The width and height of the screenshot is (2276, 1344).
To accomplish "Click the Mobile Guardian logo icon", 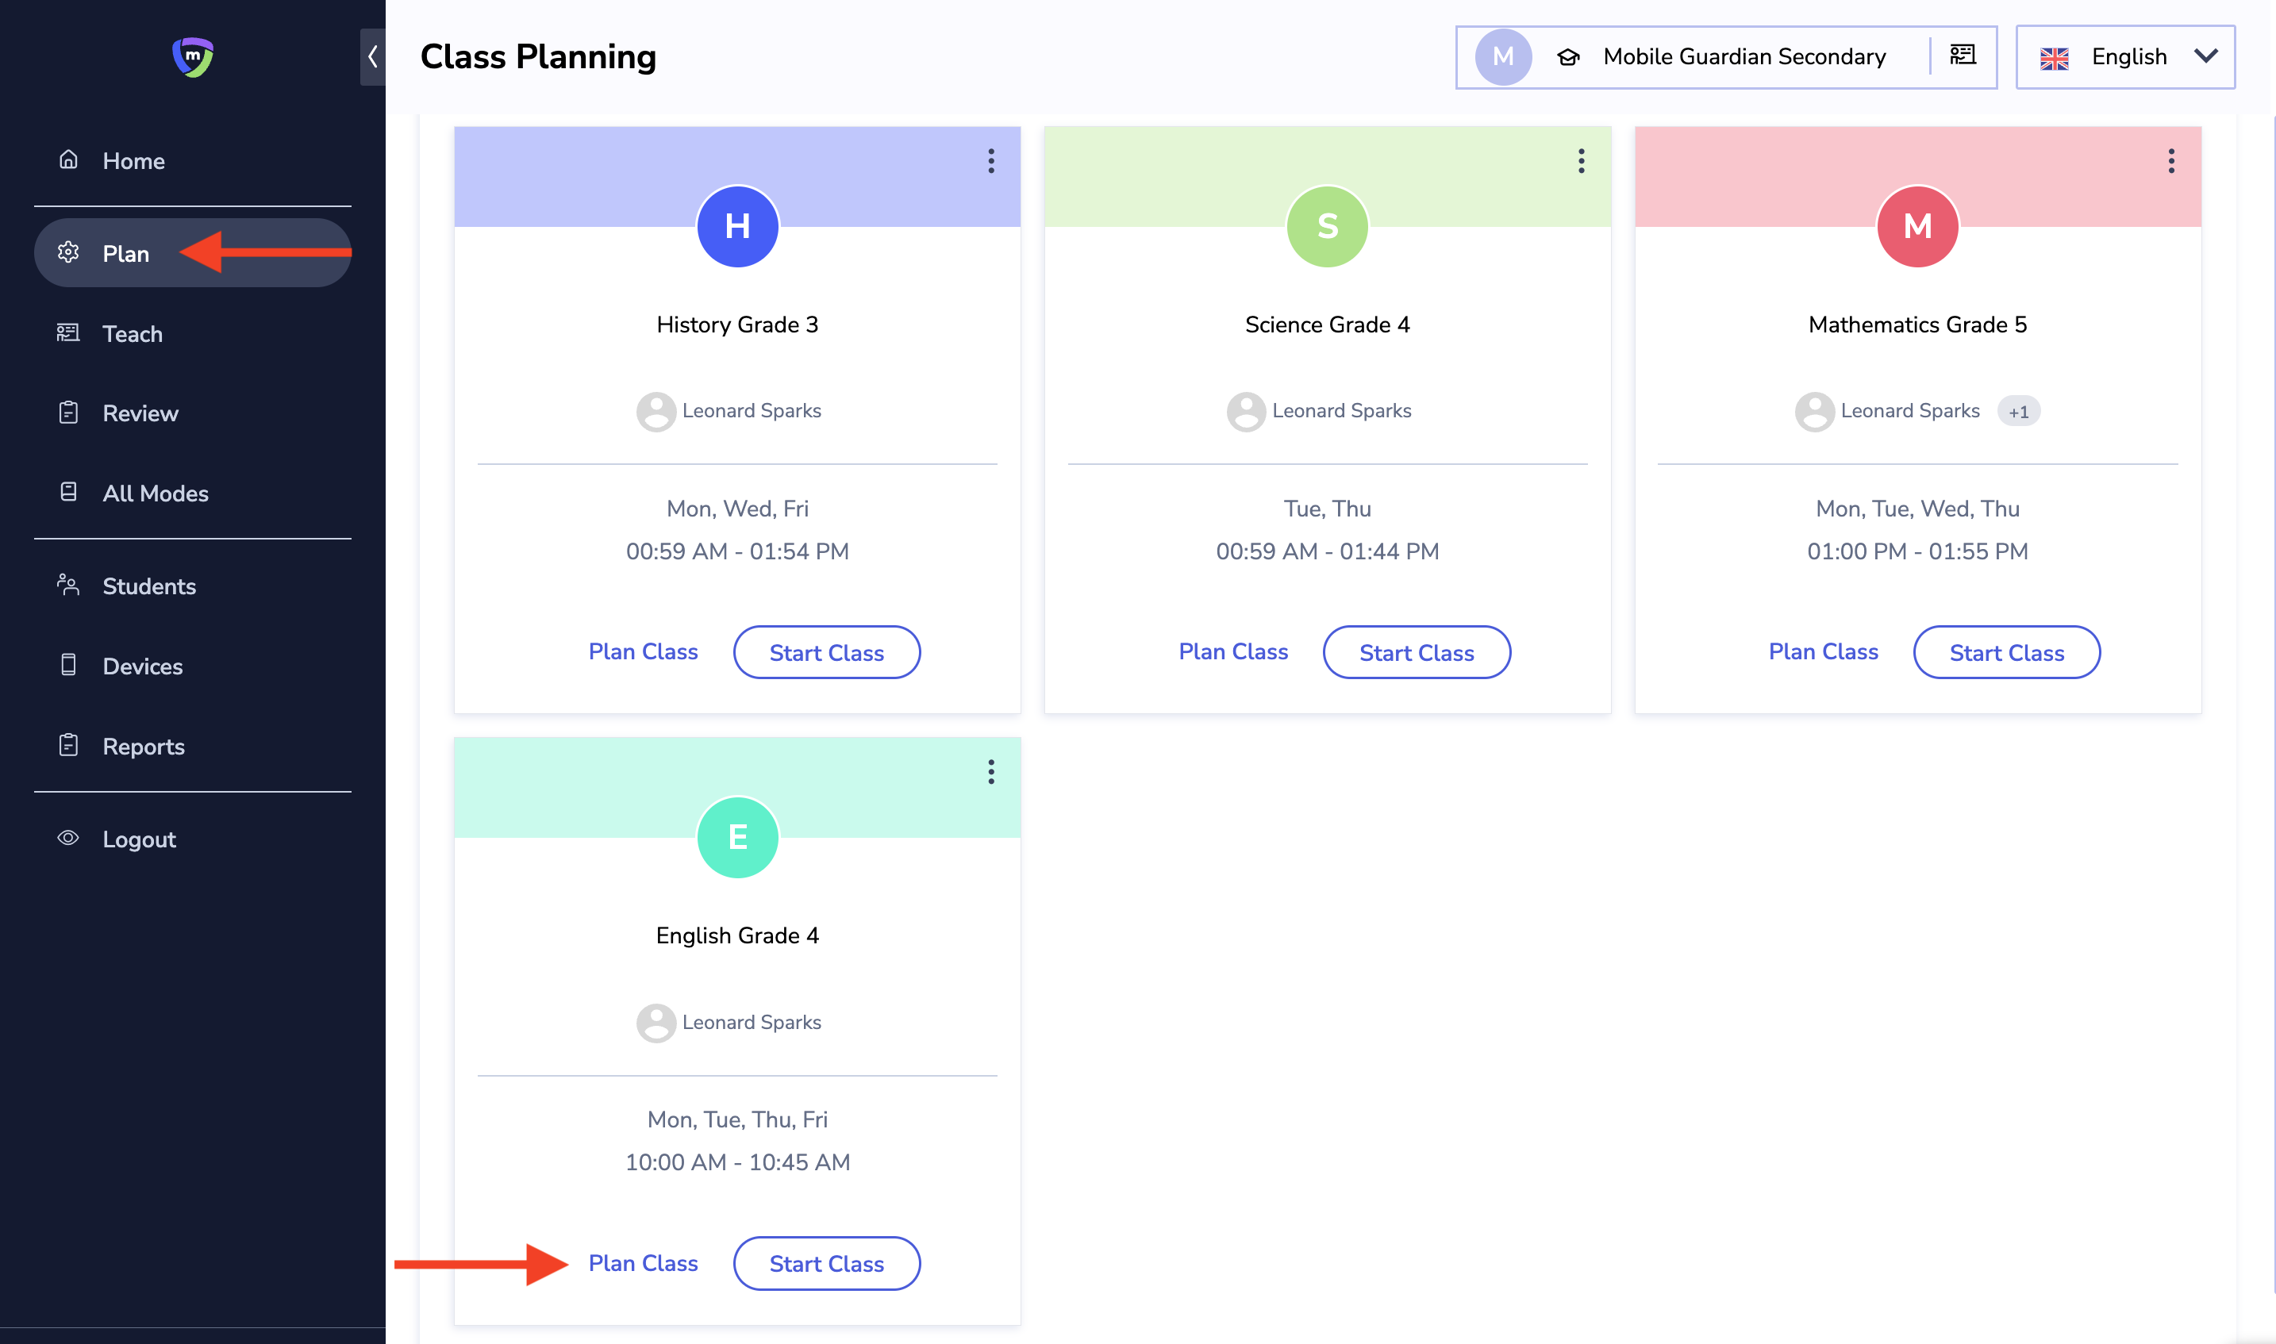I will pos(192,57).
